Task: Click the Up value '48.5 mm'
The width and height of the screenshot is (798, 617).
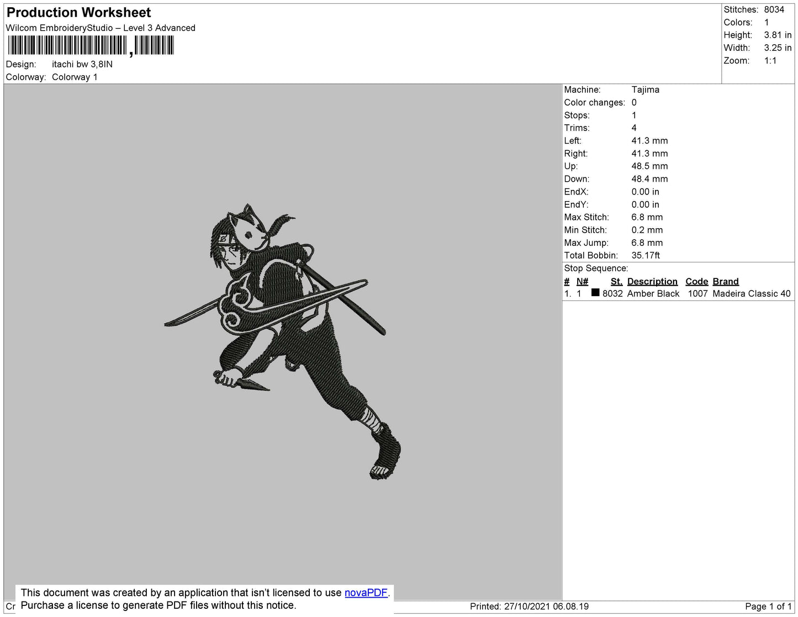Action: point(650,166)
